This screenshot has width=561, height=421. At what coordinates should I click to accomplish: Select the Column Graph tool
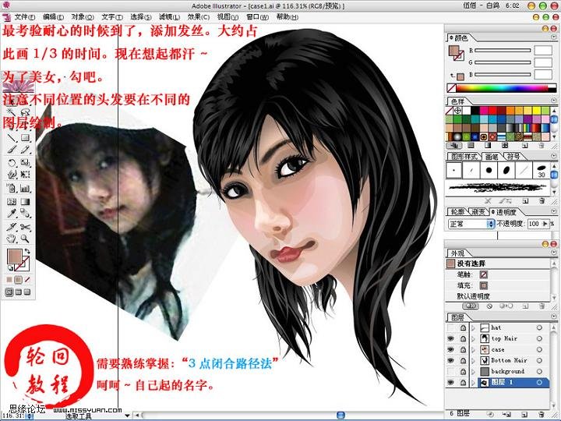tap(25, 188)
